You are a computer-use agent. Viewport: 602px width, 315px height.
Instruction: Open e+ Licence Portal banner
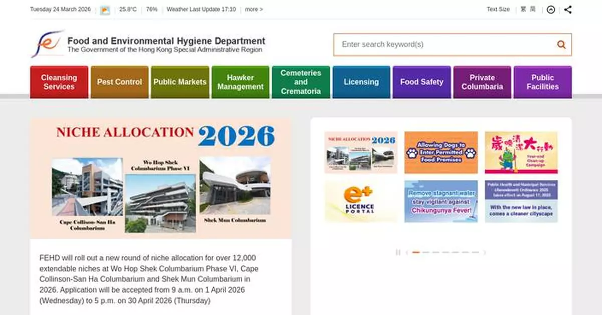tap(361, 201)
